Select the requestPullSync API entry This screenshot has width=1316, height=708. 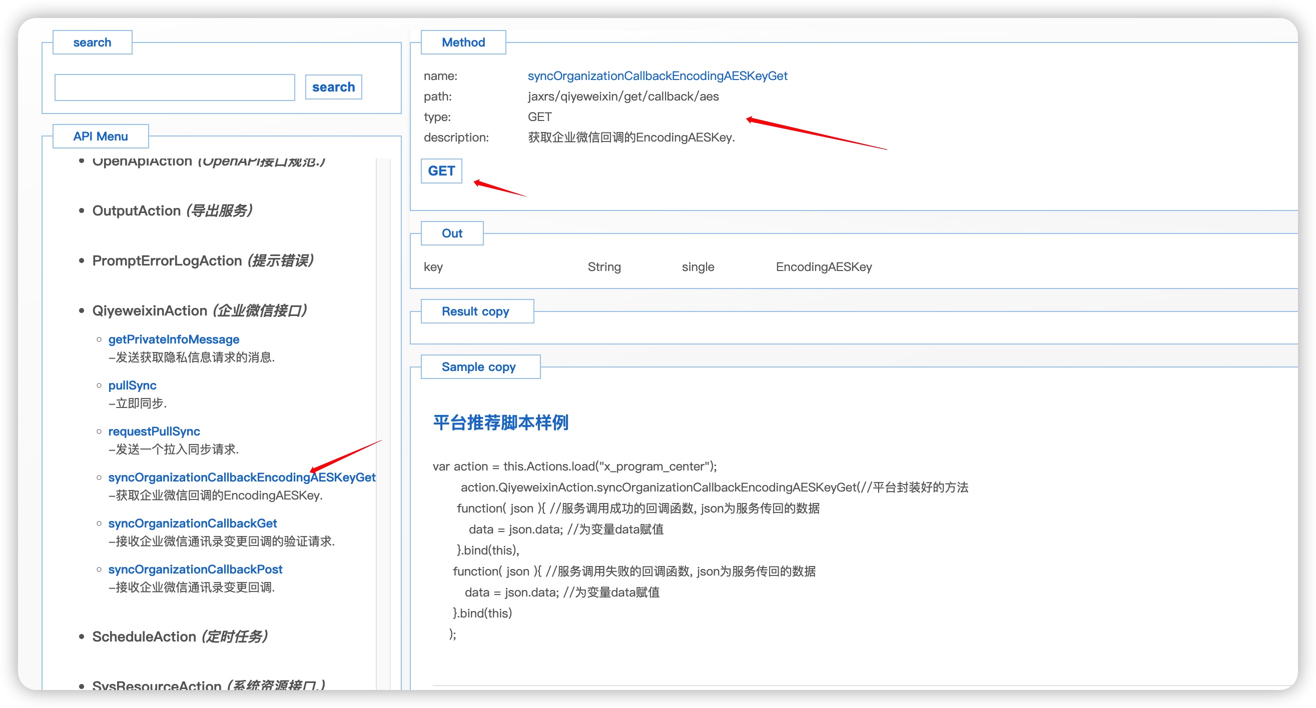(x=154, y=431)
